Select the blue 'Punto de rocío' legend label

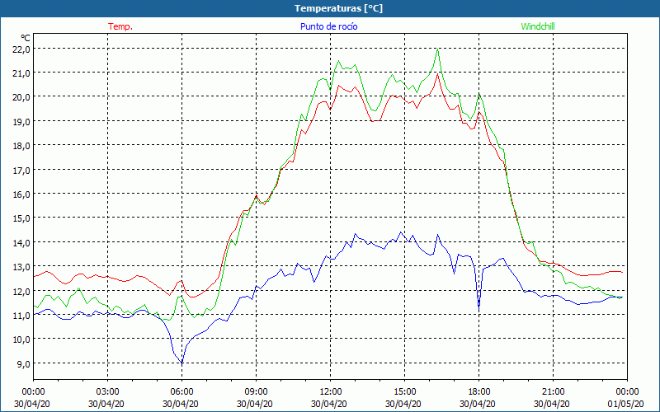tap(328, 26)
